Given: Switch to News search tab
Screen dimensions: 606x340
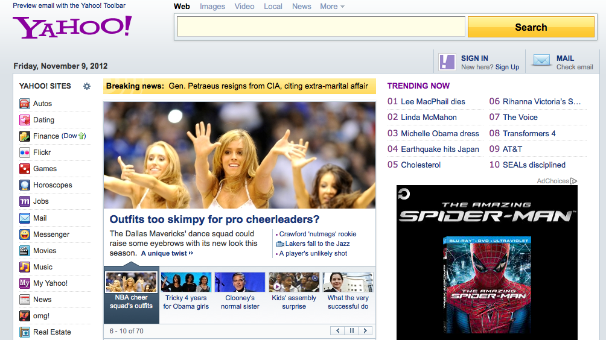Looking at the screenshot, I should pos(301,7).
